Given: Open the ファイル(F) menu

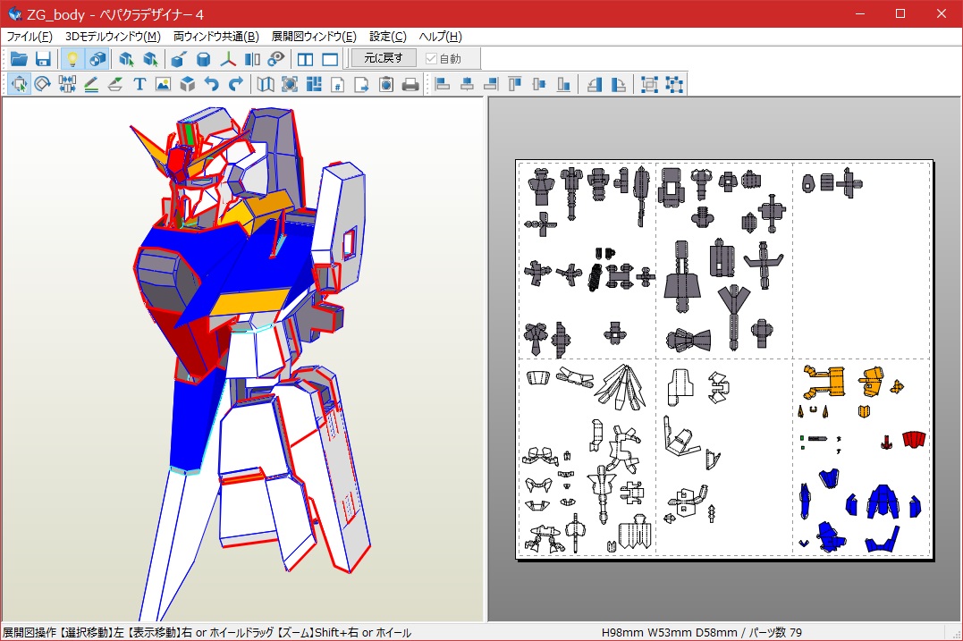Looking at the screenshot, I should [x=30, y=37].
